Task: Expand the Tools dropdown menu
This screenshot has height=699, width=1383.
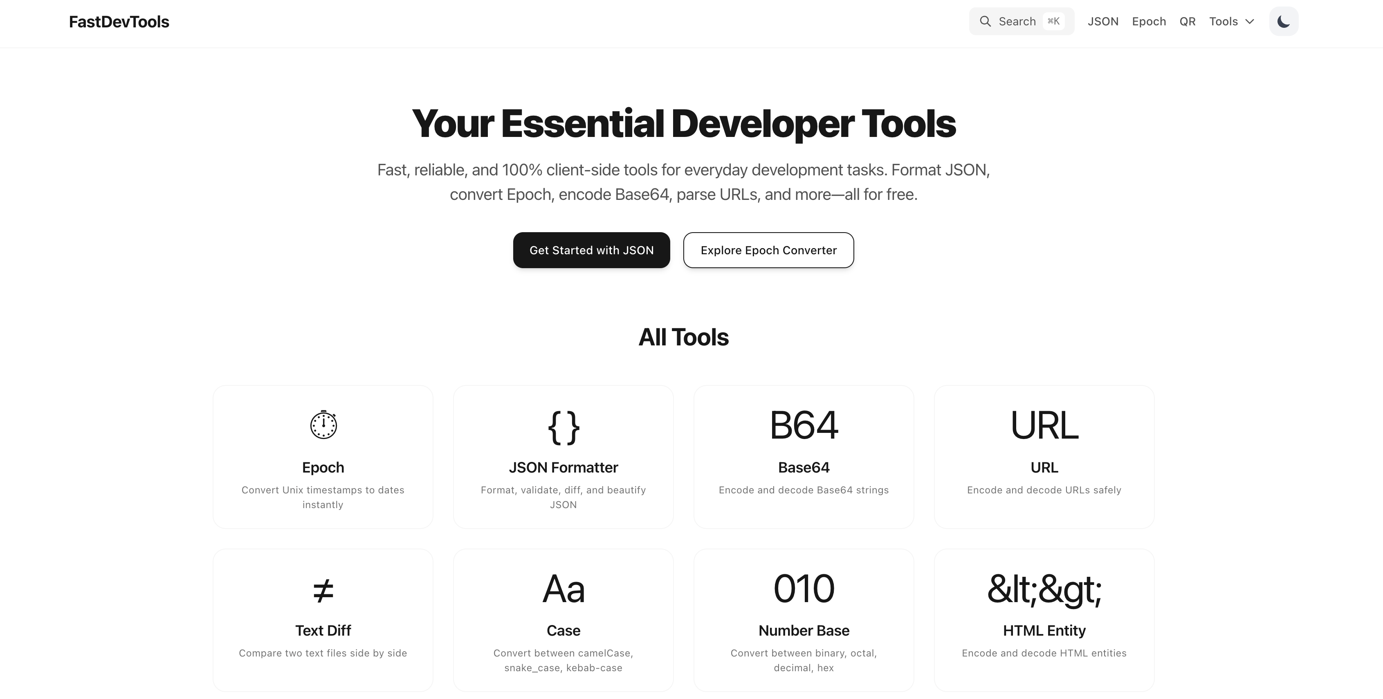Action: (x=1232, y=21)
